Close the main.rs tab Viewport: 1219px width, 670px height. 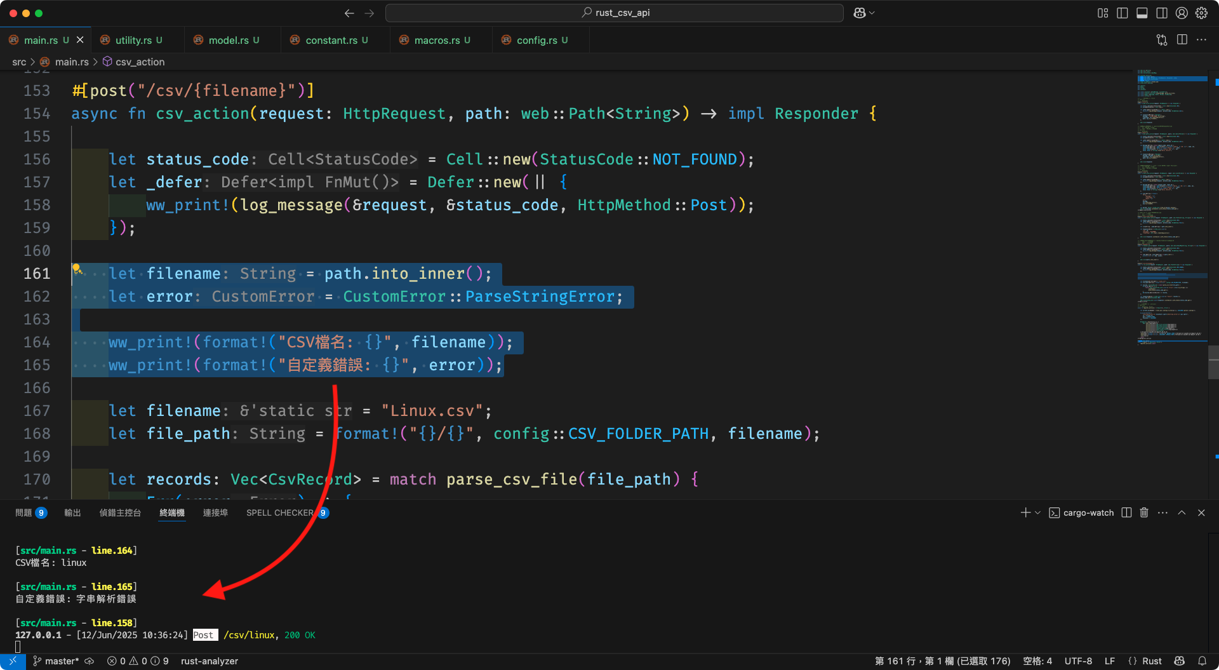80,40
